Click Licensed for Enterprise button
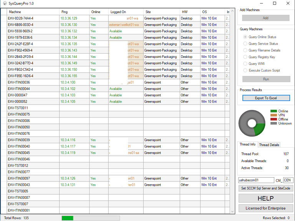The image size is (295, 221). coord(266,208)
